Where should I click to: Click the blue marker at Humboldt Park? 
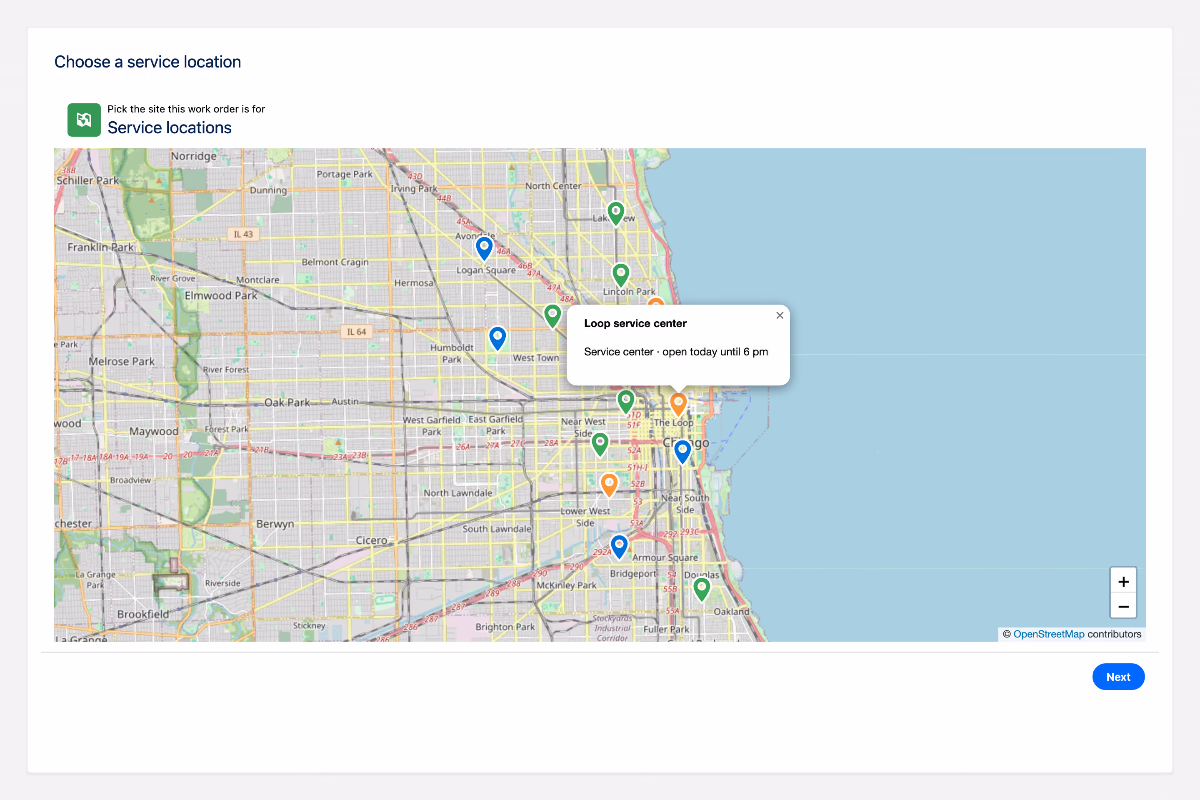[497, 338]
